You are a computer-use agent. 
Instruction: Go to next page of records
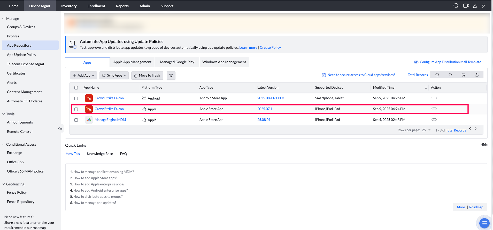475,129
